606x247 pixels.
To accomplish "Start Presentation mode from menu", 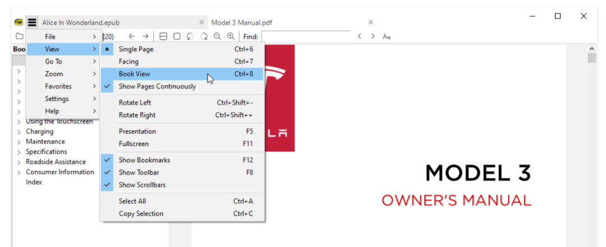I will pyautogui.click(x=182, y=131).
